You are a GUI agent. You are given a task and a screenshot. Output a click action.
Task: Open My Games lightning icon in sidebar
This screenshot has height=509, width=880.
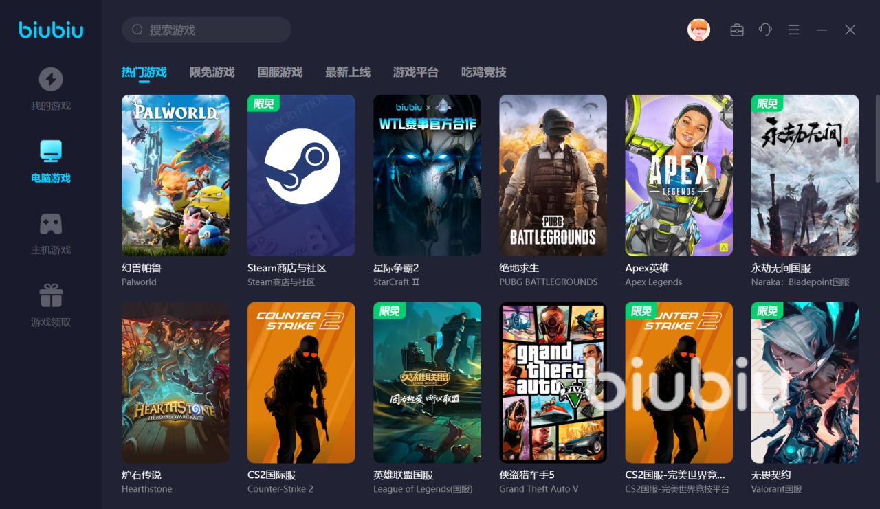[51, 80]
